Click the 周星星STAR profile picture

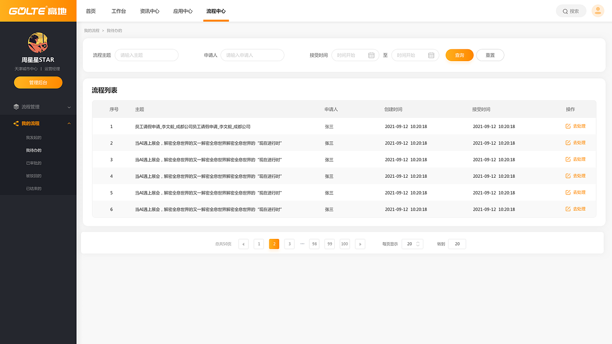(38, 43)
